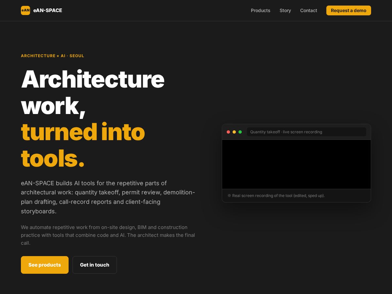The width and height of the screenshot is (392, 294).
Task: Click the Get in touch button
Action: point(95,265)
